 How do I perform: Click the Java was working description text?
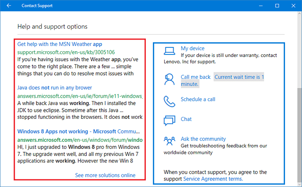[x=80, y=110]
